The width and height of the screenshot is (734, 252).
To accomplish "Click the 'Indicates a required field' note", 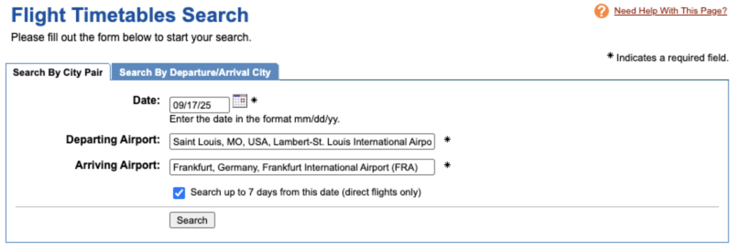I will click(x=671, y=58).
